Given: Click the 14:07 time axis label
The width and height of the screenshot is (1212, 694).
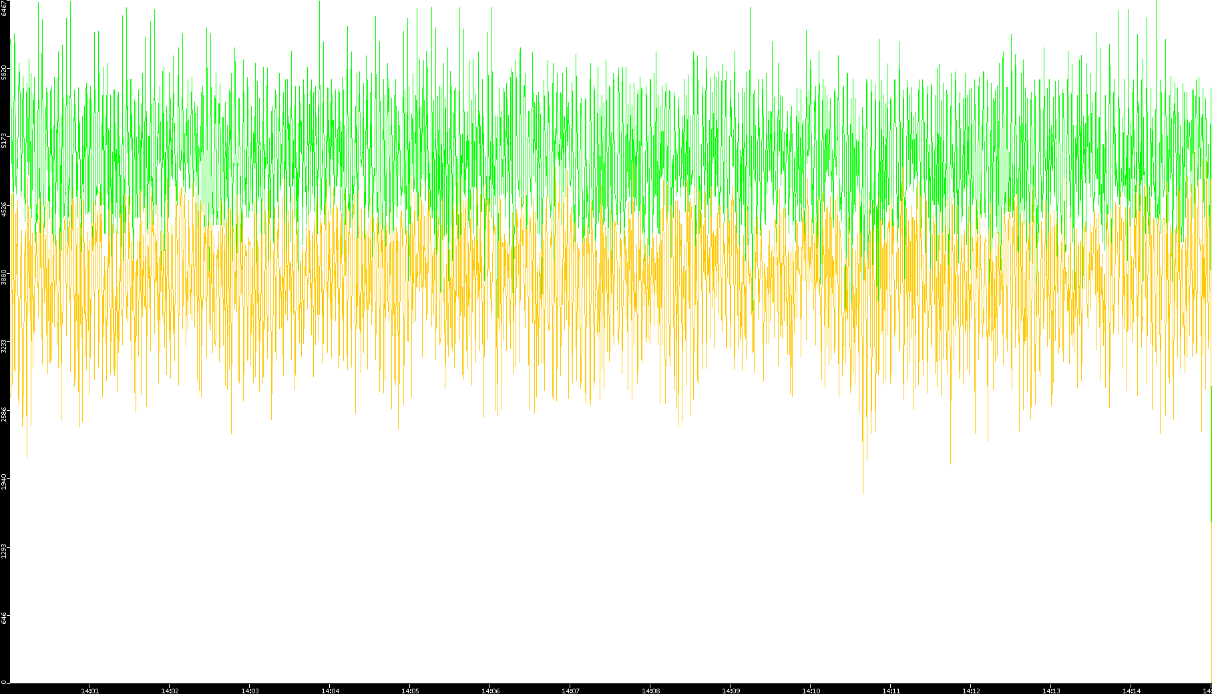Looking at the screenshot, I should (x=570, y=691).
